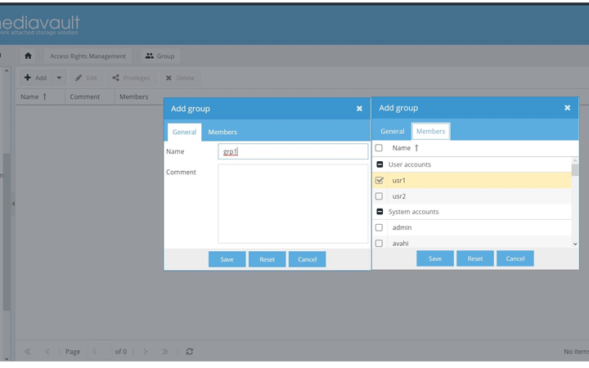Go to first page in pager
589x368 pixels.
28,352
